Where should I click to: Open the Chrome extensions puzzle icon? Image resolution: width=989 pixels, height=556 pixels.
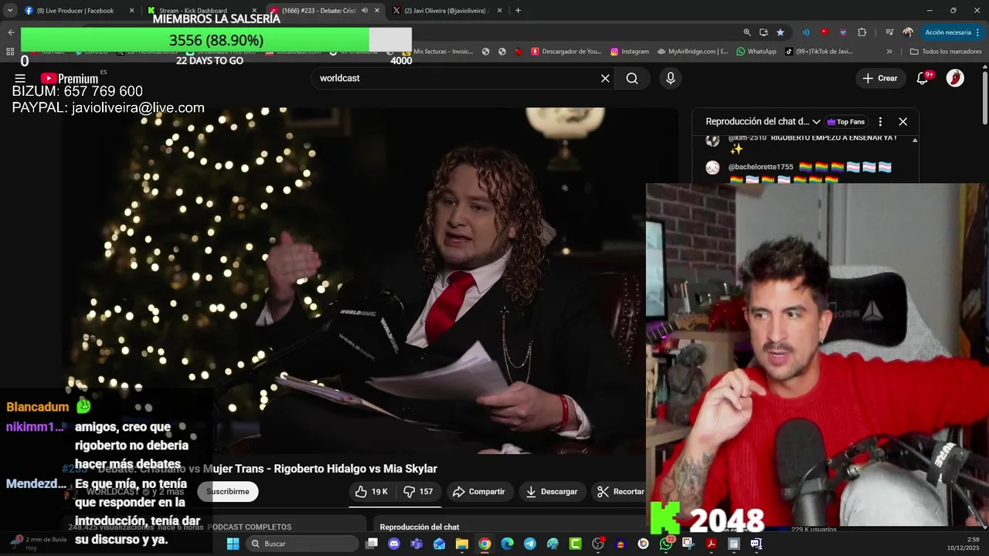pos(862,32)
